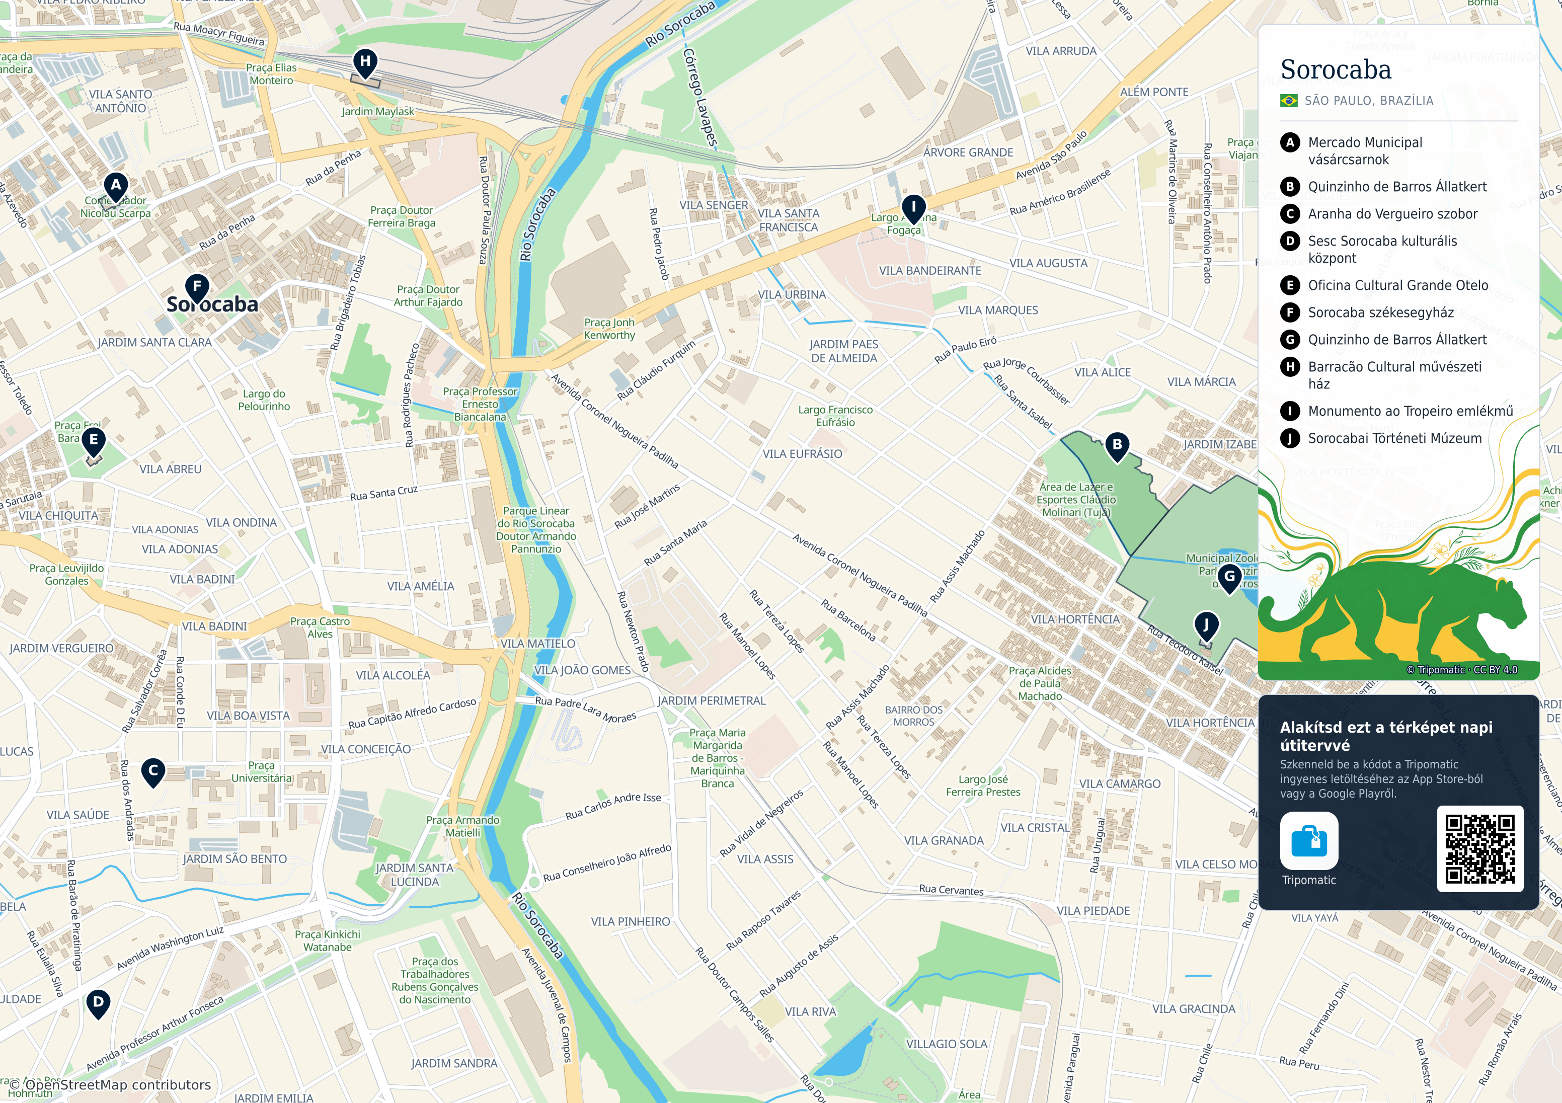Click Praça Alcides de Paula Machado label

coord(1040,684)
